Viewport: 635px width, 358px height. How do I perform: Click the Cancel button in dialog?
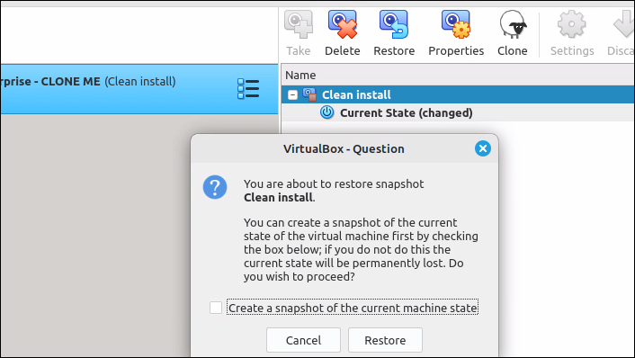pos(303,340)
